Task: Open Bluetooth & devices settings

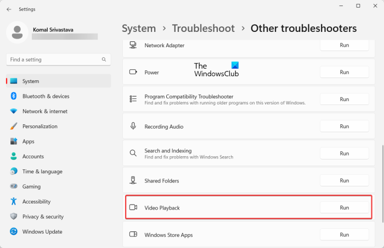Action: pyautogui.click(x=46, y=96)
